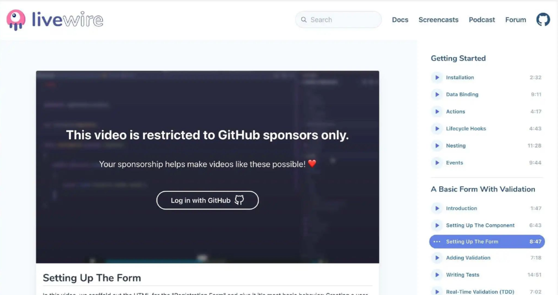Image resolution: width=558 pixels, height=295 pixels.
Task: Open the GitHub icon in header
Action: coord(543,20)
